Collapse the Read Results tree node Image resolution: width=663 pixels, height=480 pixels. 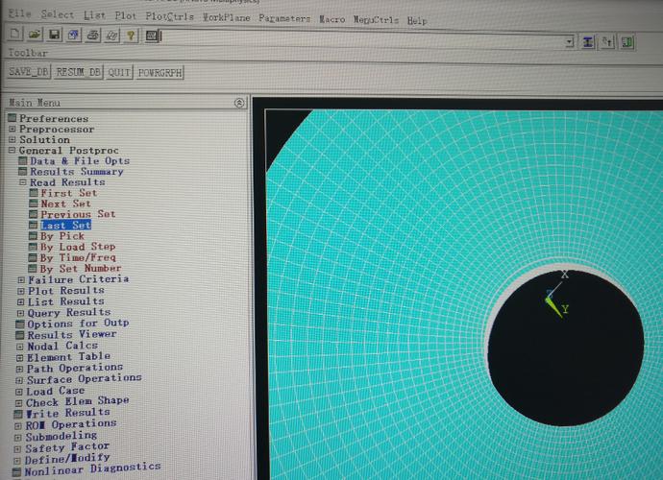tap(22, 182)
